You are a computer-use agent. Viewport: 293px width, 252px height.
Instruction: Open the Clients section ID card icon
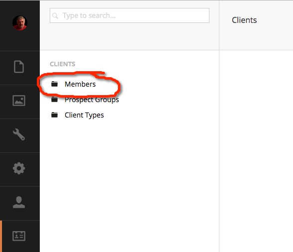pyautogui.click(x=19, y=236)
